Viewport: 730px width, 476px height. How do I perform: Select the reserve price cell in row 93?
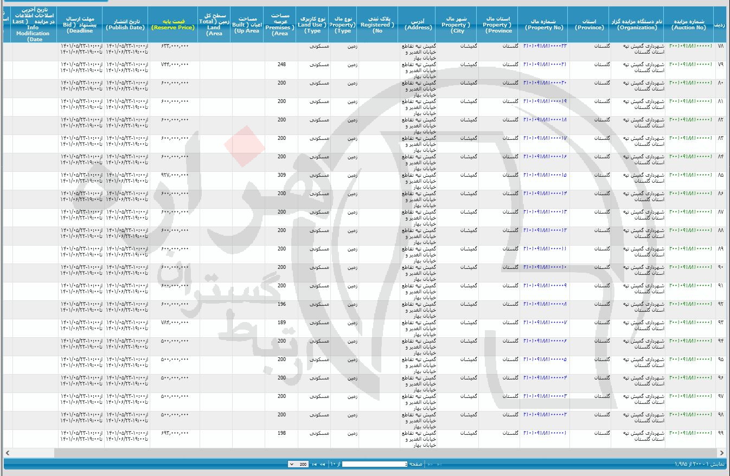(174, 329)
